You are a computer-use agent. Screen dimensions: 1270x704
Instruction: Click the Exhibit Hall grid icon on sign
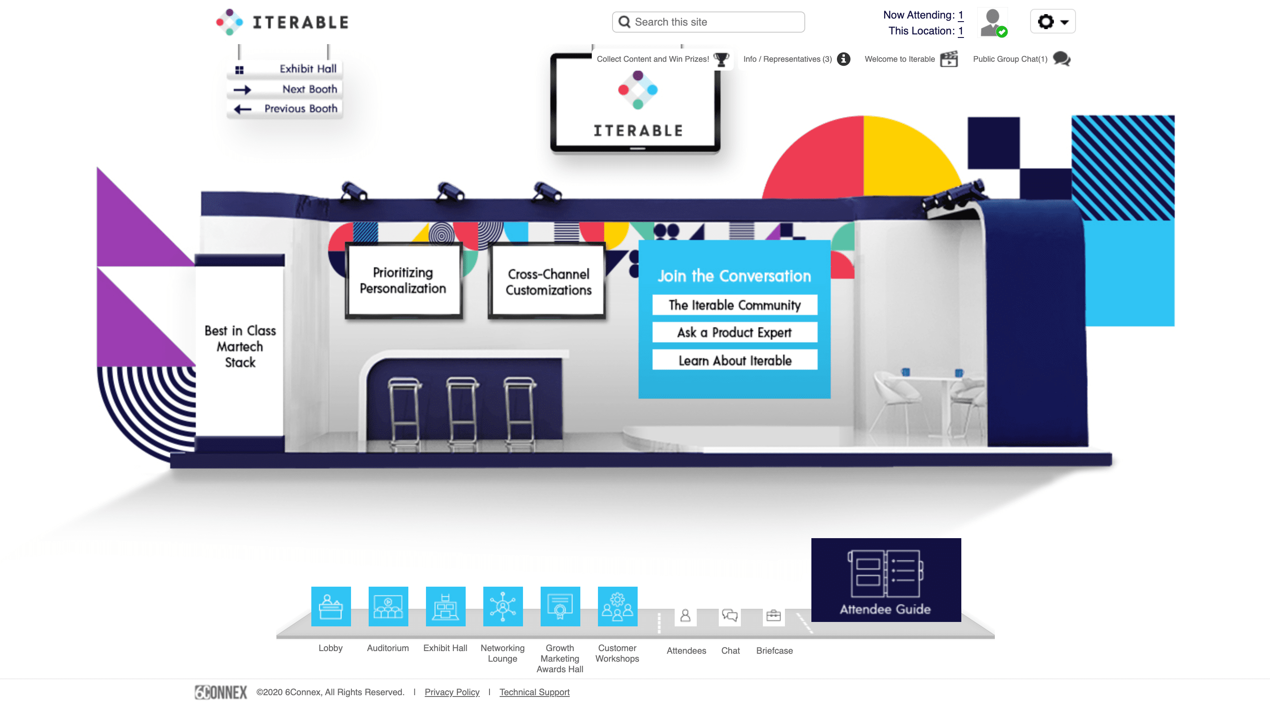pos(239,70)
